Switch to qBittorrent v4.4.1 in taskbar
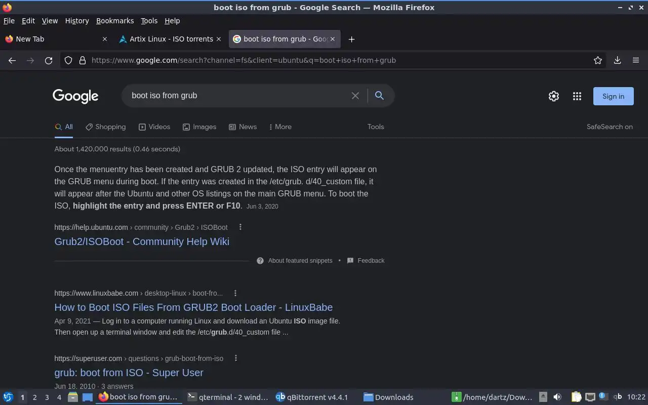 pyautogui.click(x=316, y=397)
